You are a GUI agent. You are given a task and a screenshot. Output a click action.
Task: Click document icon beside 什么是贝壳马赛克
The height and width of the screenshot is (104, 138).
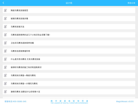pos(5,59)
